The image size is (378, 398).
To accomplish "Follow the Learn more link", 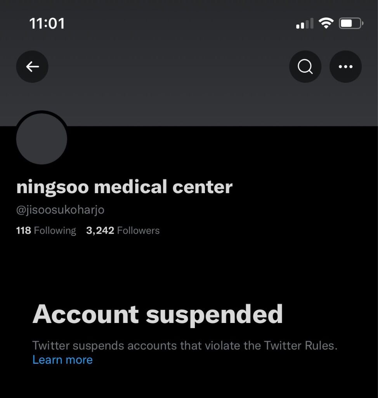I will (62, 360).
